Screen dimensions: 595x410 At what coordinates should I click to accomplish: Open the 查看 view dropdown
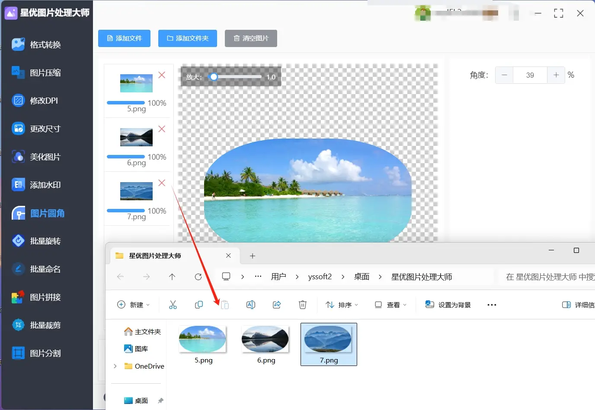390,305
